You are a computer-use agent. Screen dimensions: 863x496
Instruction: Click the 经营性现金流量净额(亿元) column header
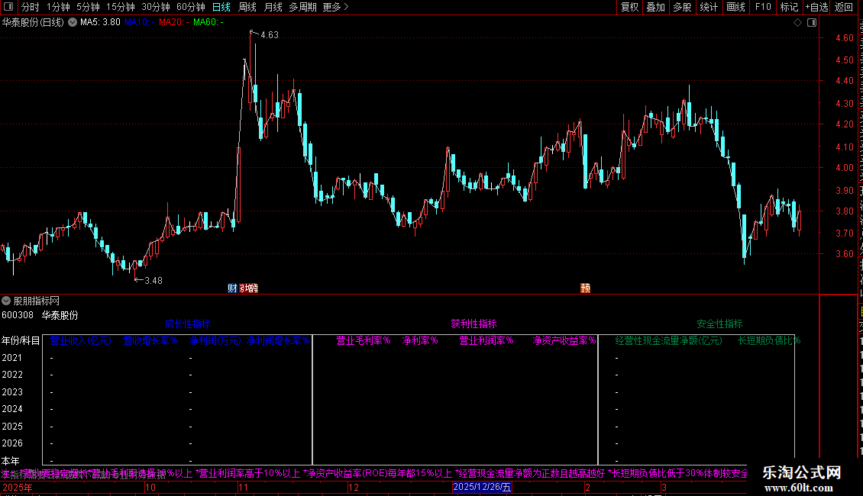pyautogui.click(x=669, y=341)
